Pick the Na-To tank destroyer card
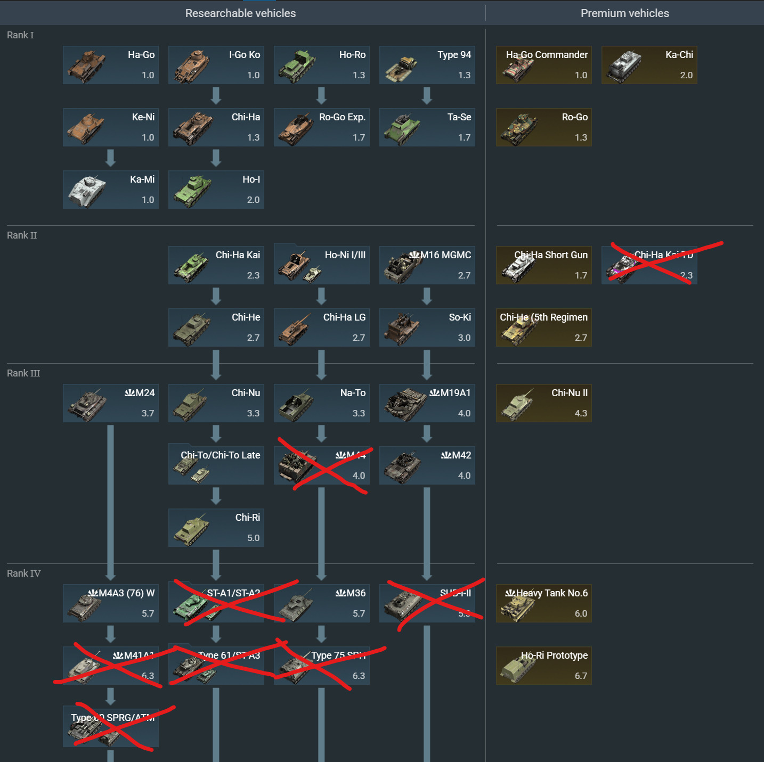 322,403
